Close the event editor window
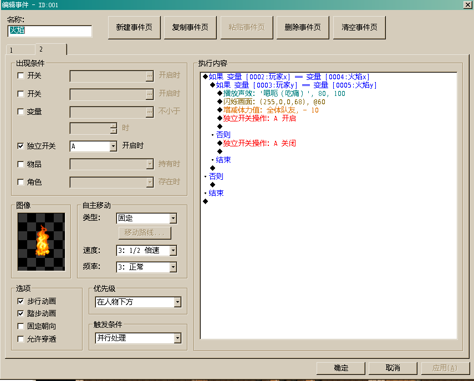This screenshot has height=381, width=474. tap(467, 4)
